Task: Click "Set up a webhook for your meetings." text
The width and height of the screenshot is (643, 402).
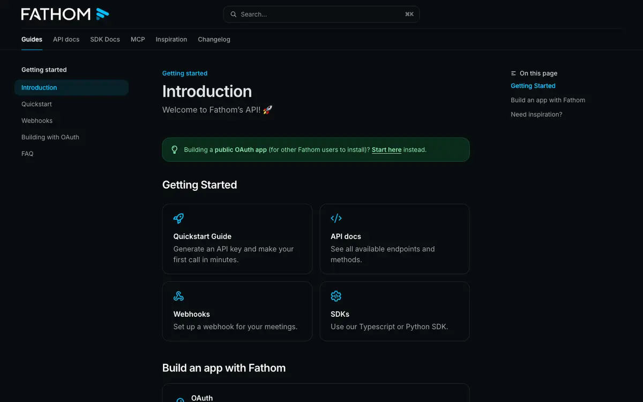Action: (235, 327)
